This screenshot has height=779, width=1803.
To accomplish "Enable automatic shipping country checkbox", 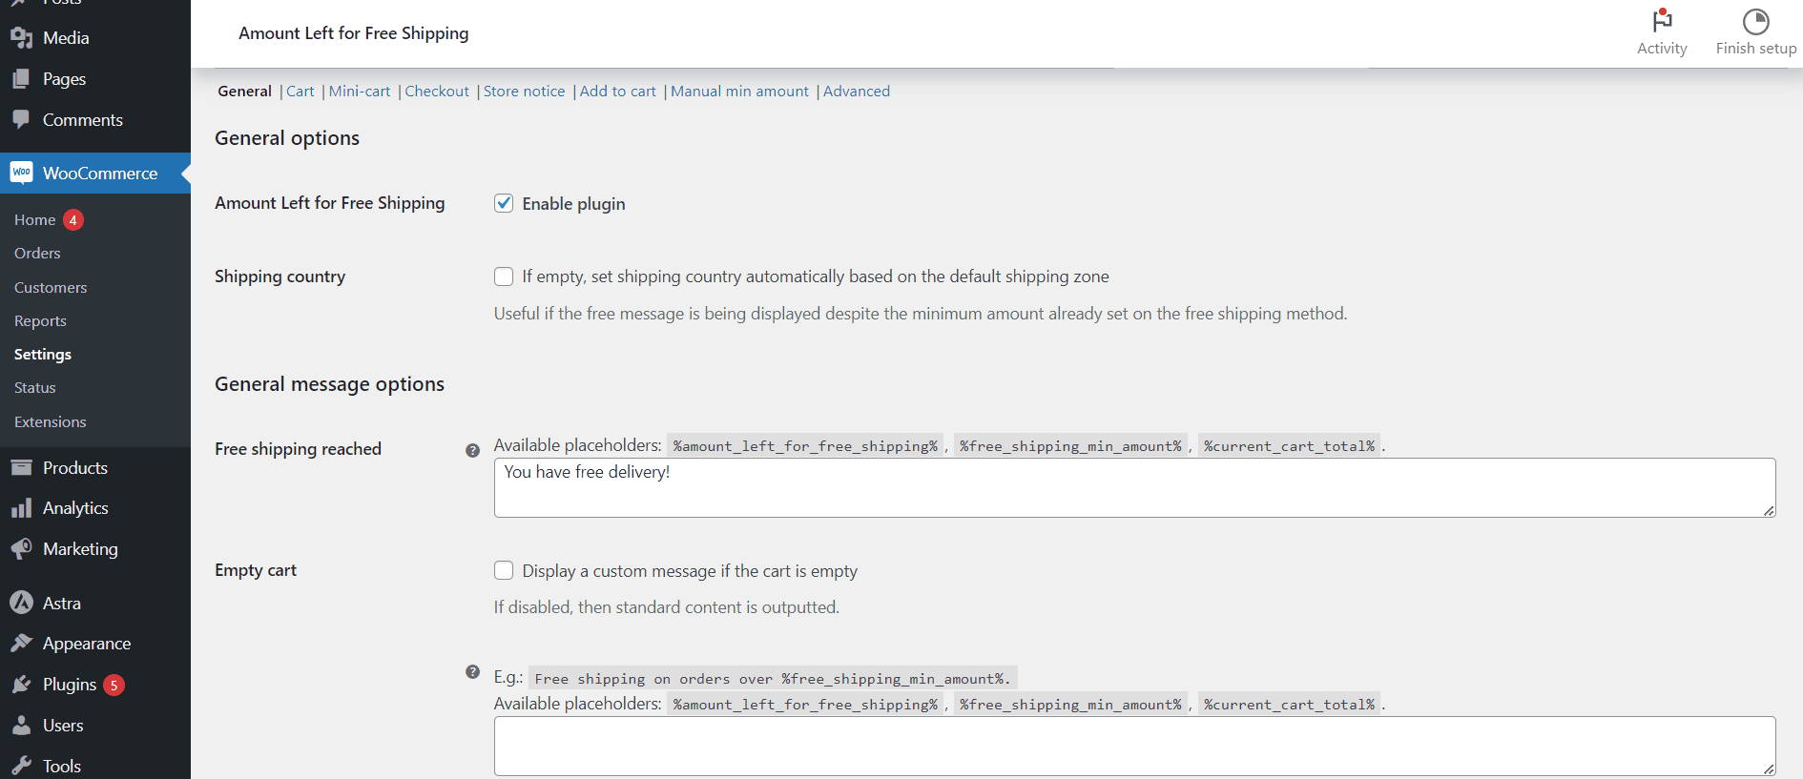I will (x=504, y=277).
